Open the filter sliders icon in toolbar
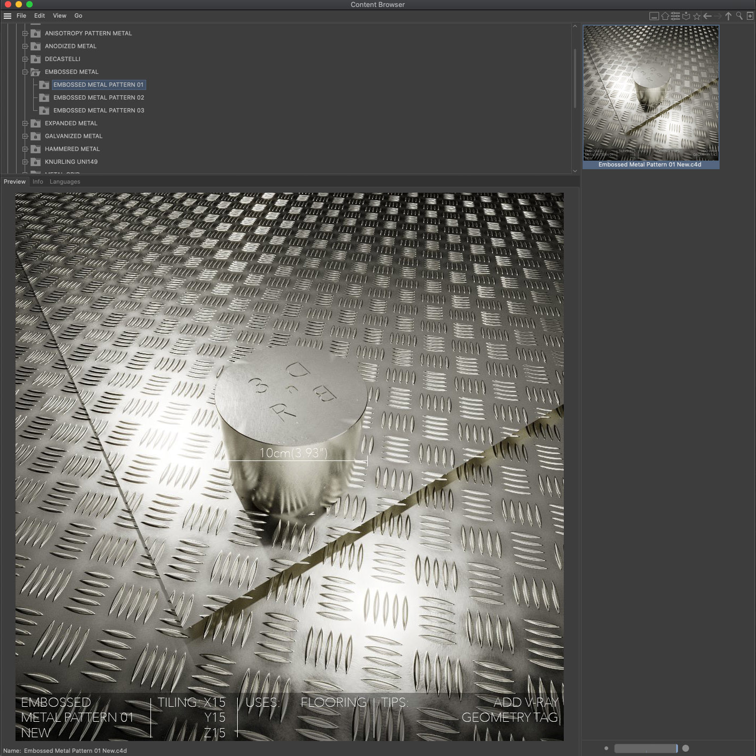Image resolution: width=756 pixels, height=756 pixels. (676, 16)
